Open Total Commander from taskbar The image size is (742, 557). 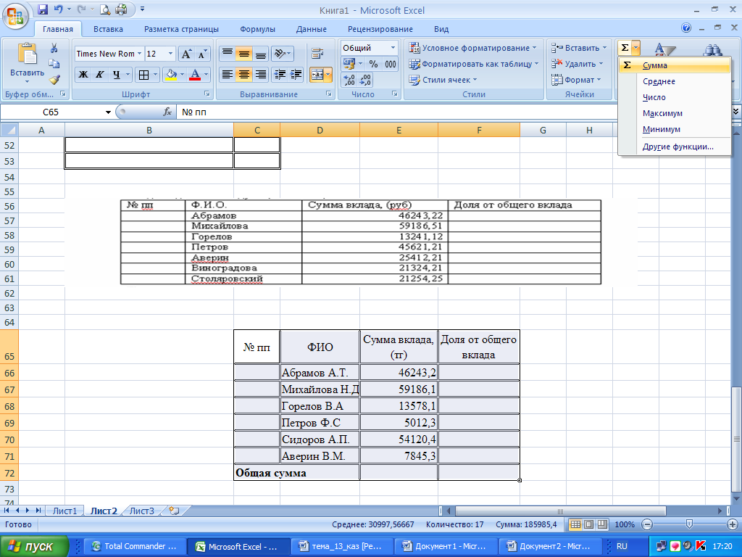(135, 546)
